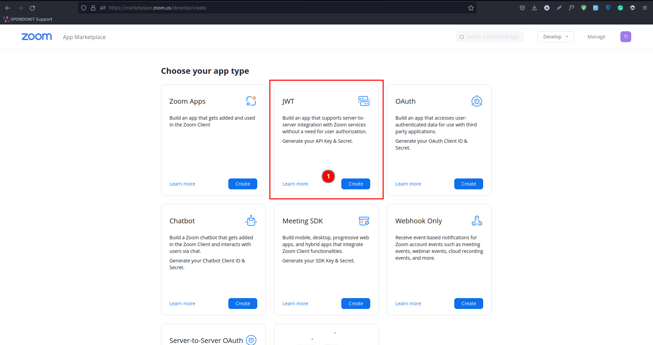
Task: Bookmark this page with star icon
Action: pos(471,8)
